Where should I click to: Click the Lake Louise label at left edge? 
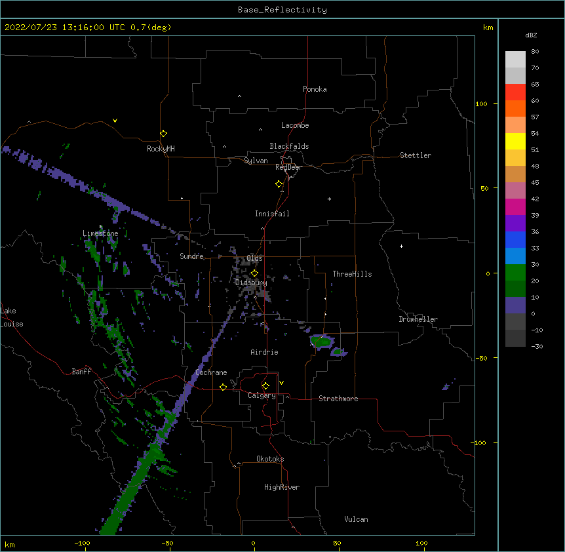[x=12, y=317]
